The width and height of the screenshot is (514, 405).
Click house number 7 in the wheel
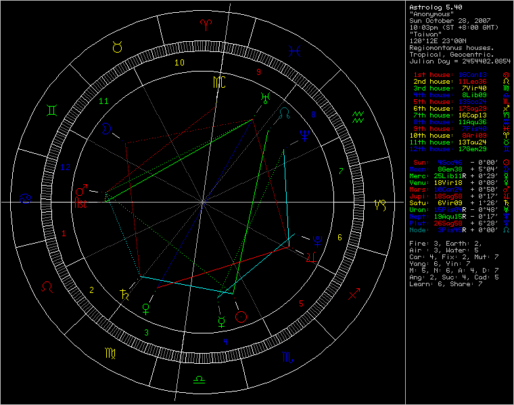coord(341,171)
